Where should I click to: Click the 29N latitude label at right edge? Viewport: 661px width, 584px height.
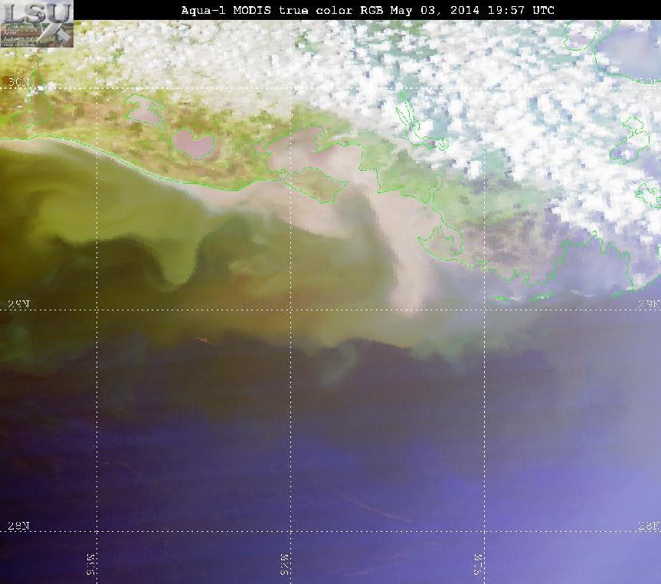(650, 304)
